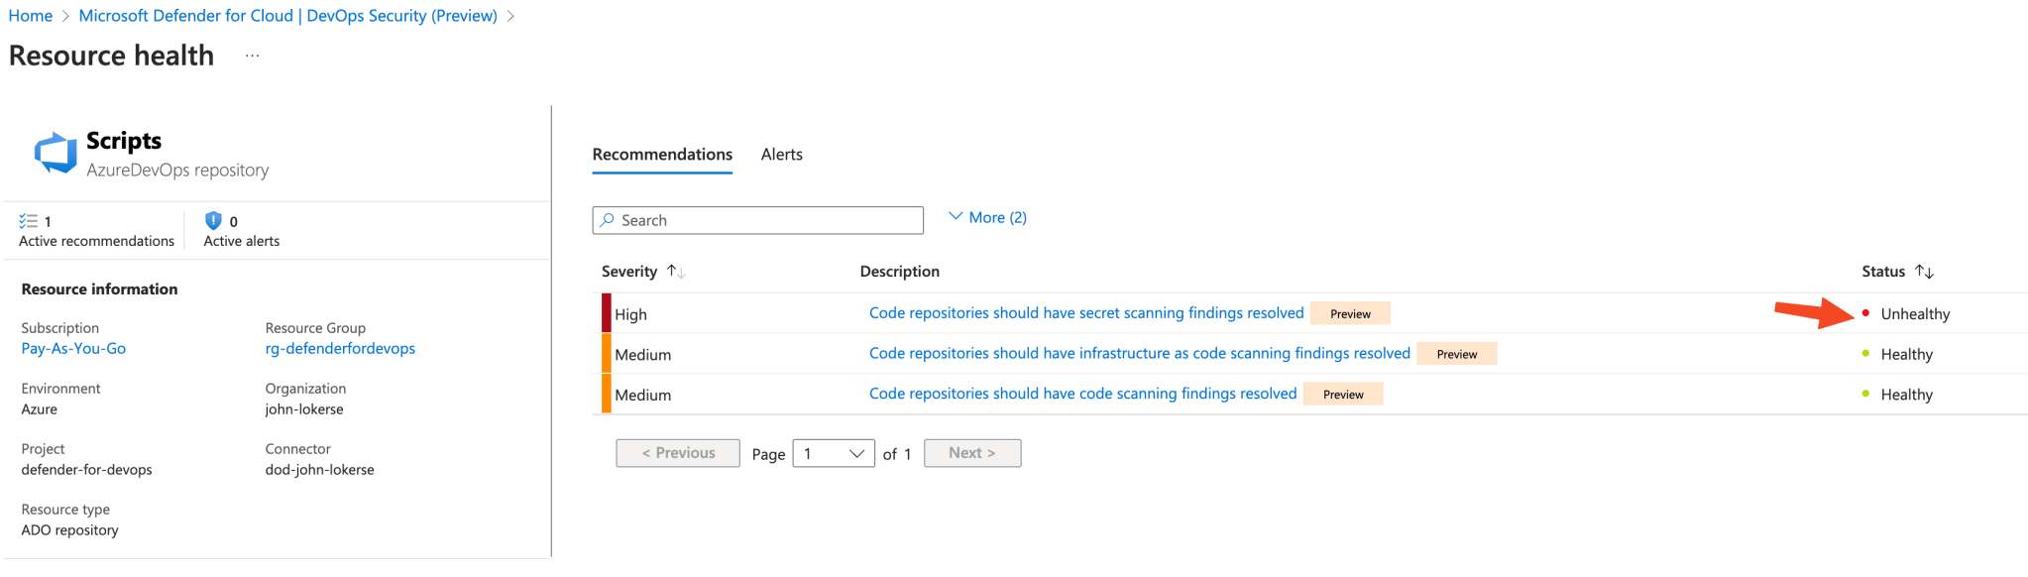2028x577 pixels.
Task: Click Healthy status in code scanning row
Action: (x=1907, y=395)
